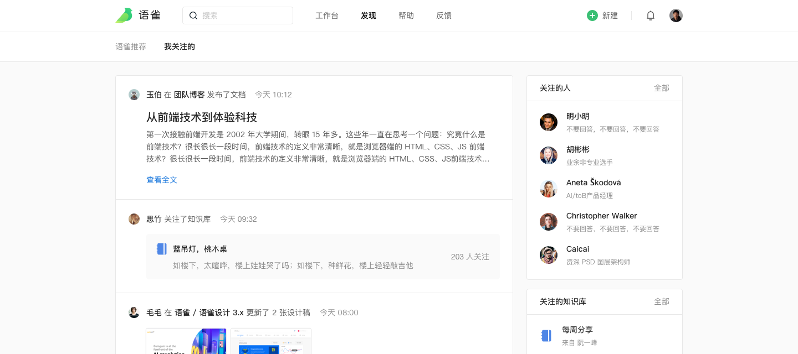Open the right dashboard design thumbnail
The image size is (798, 354).
pos(271,341)
